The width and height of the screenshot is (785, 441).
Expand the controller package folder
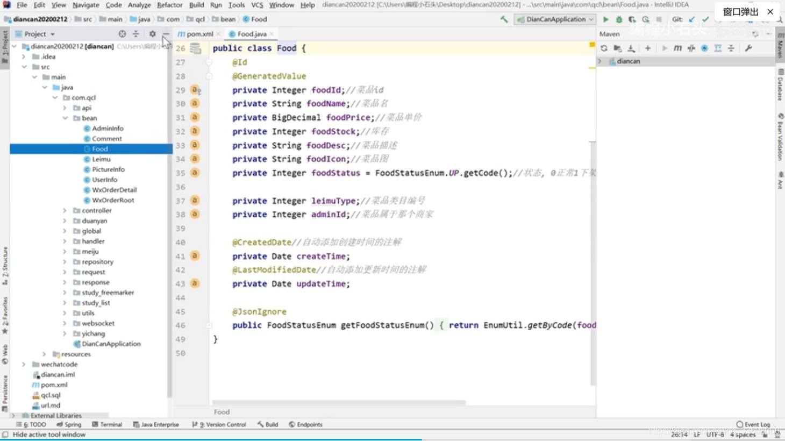[65, 211]
